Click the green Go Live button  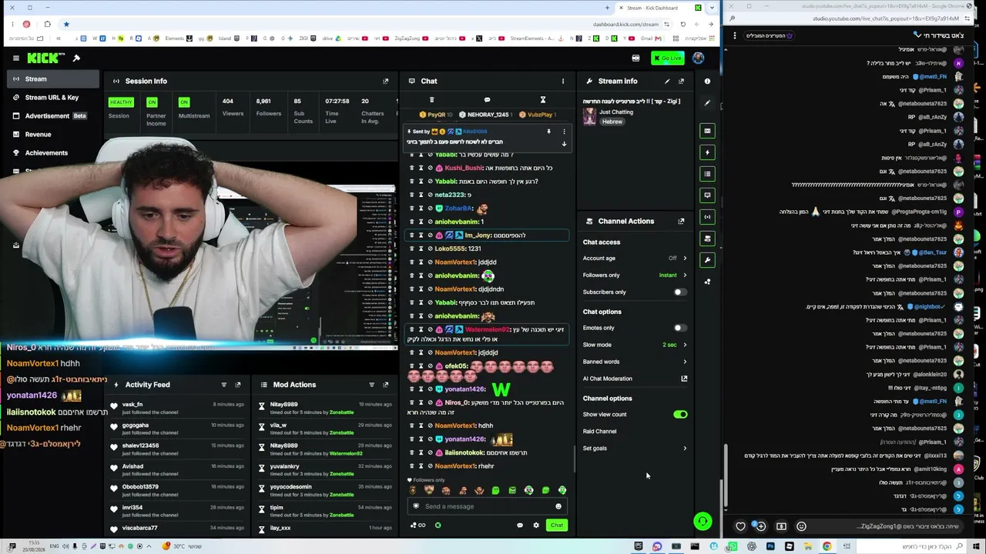click(x=667, y=58)
